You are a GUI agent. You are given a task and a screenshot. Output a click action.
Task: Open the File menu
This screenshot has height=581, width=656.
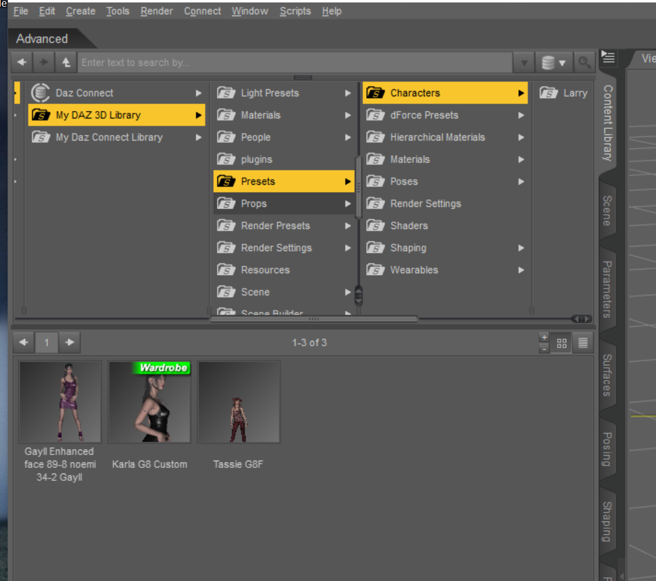click(x=20, y=11)
